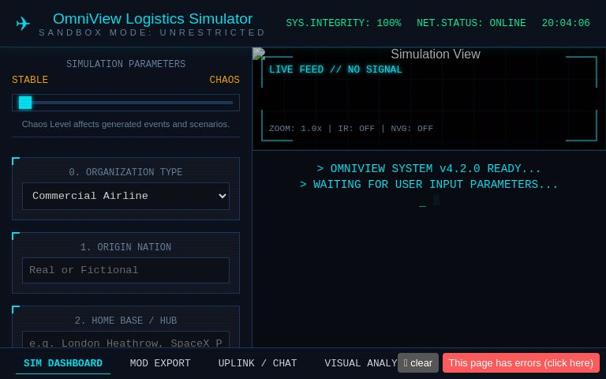Click the LIVE FEED // NO SIGNAL text
The height and width of the screenshot is (379, 606).
pyautogui.click(x=335, y=69)
